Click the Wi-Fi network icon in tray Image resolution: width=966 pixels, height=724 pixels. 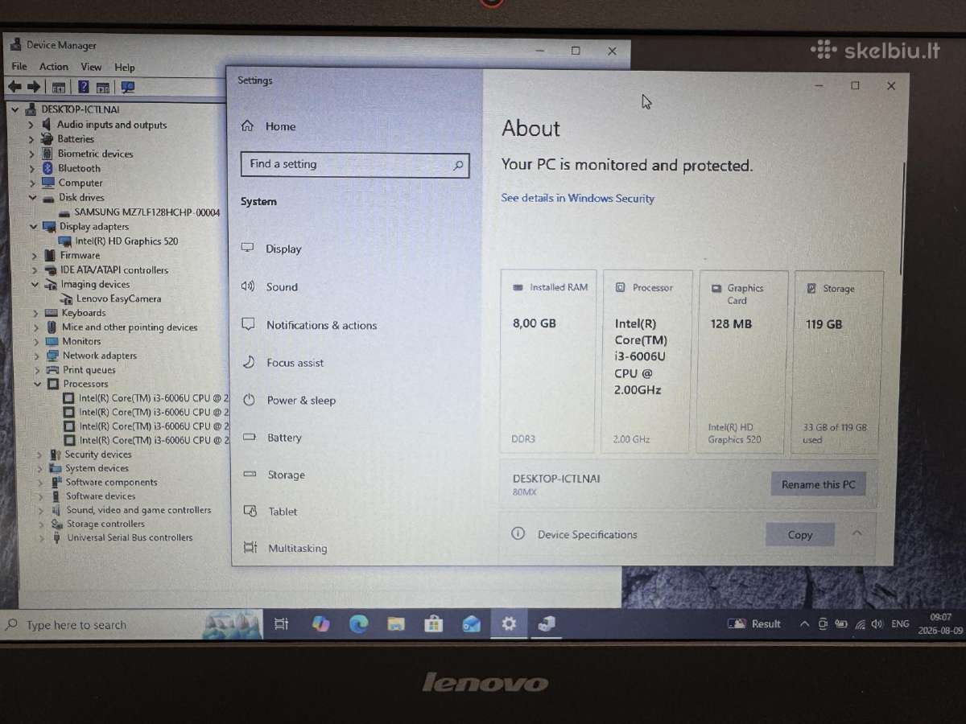point(860,623)
